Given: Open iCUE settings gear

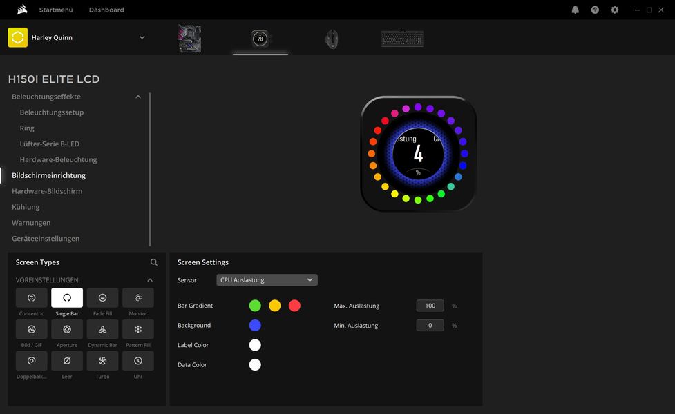Looking at the screenshot, I should tap(615, 10).
